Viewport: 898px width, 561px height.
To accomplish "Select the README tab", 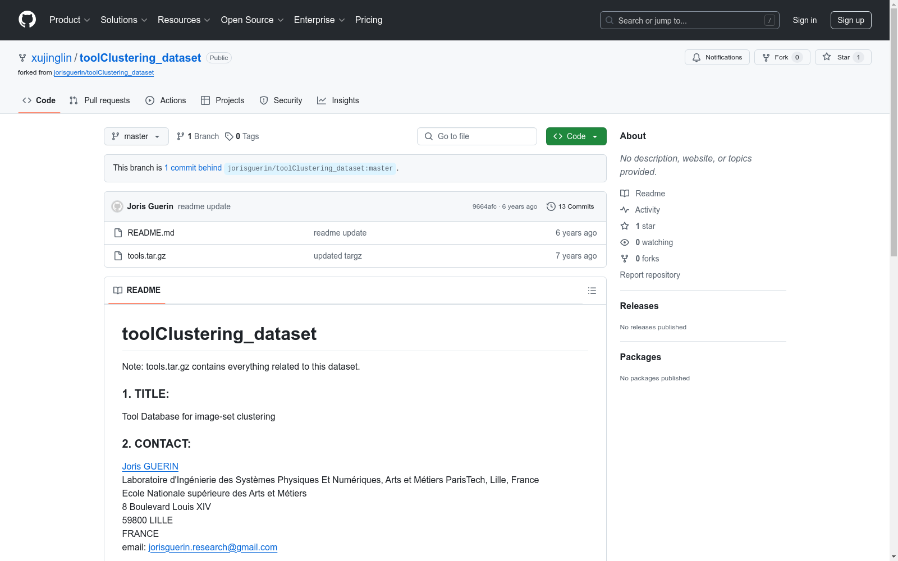I will (137, 290).
